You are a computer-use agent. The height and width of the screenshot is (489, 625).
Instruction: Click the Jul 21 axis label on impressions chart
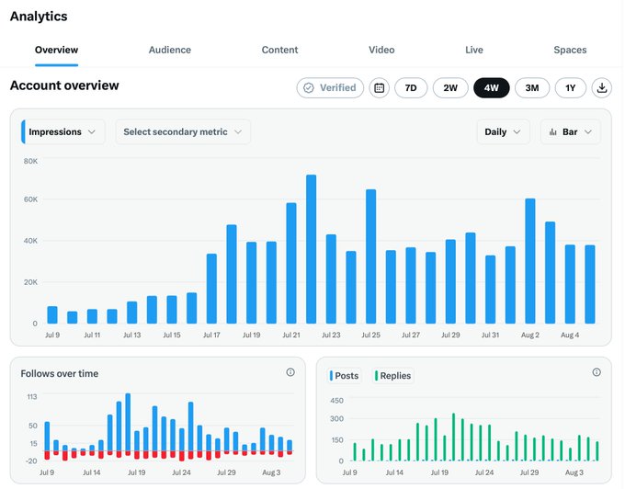coord(291,335)
